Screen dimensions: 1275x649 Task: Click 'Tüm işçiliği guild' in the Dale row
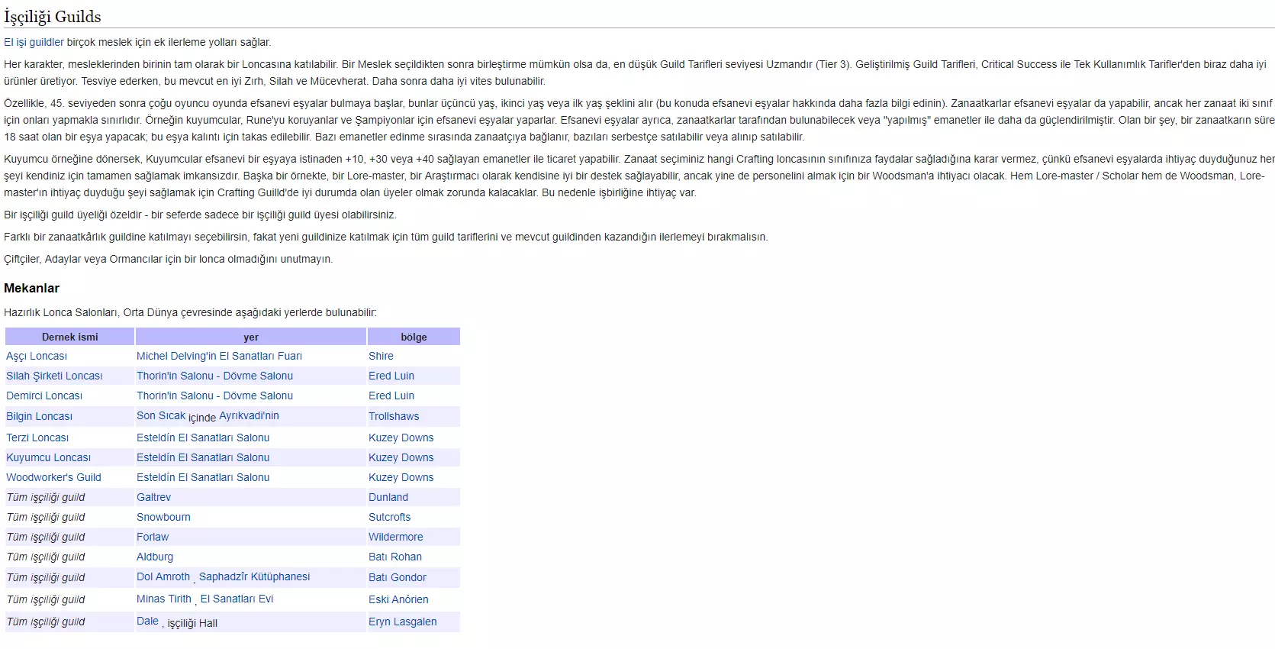pyautogui.click(x=46, y=622)
